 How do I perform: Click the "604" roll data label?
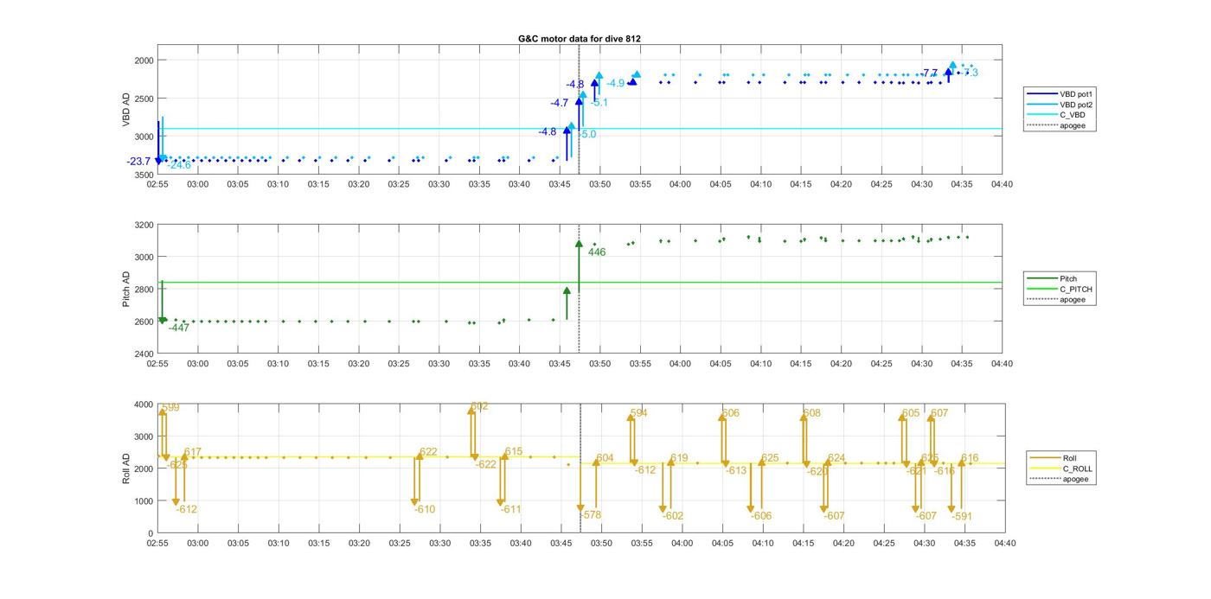point(605,459)
